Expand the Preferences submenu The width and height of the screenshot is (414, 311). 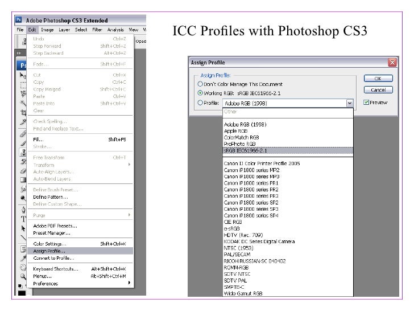[x=130, y=283]
